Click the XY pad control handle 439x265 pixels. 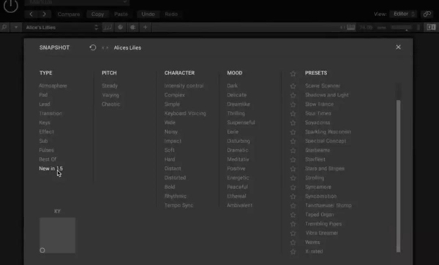coord(42,250)
